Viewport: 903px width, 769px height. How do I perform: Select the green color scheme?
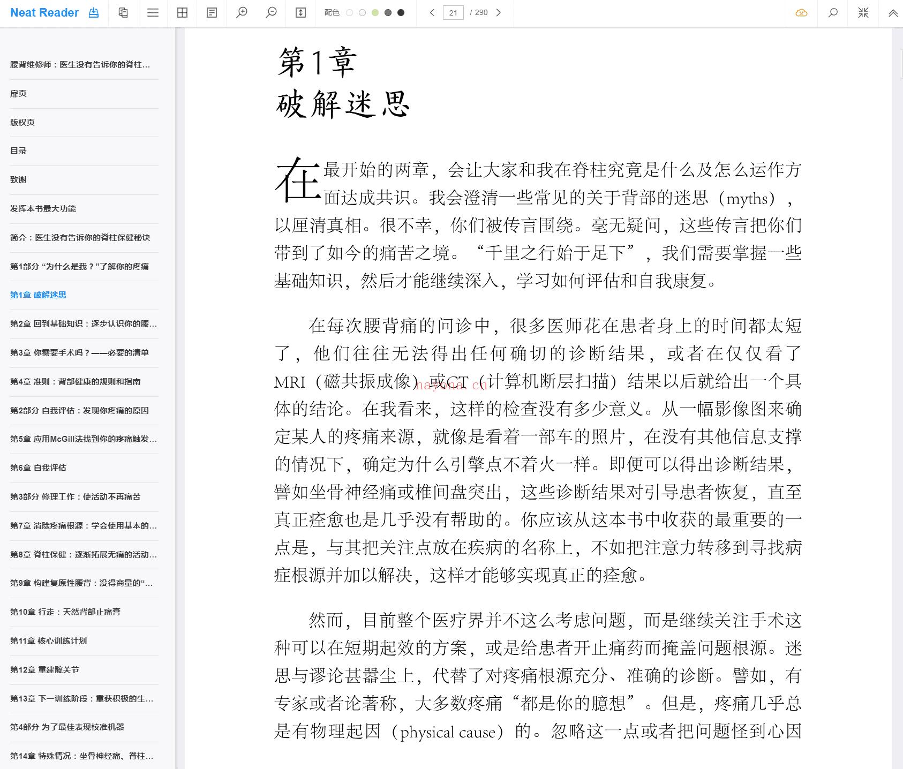click(x=375, y=13)
